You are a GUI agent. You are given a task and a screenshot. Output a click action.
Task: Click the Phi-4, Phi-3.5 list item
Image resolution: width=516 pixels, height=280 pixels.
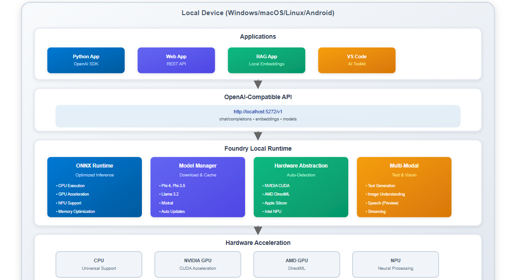pyautogui.click(x=173, y=186)
